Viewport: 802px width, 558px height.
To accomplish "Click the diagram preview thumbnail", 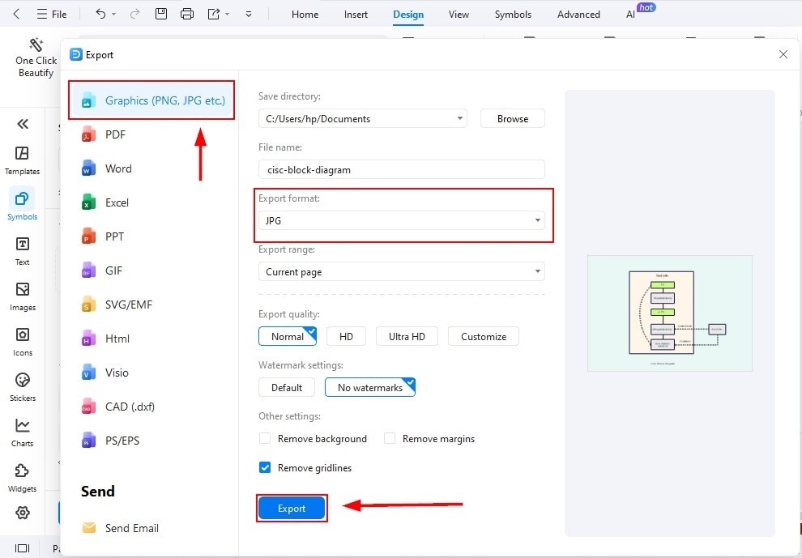I will (670, 313).
